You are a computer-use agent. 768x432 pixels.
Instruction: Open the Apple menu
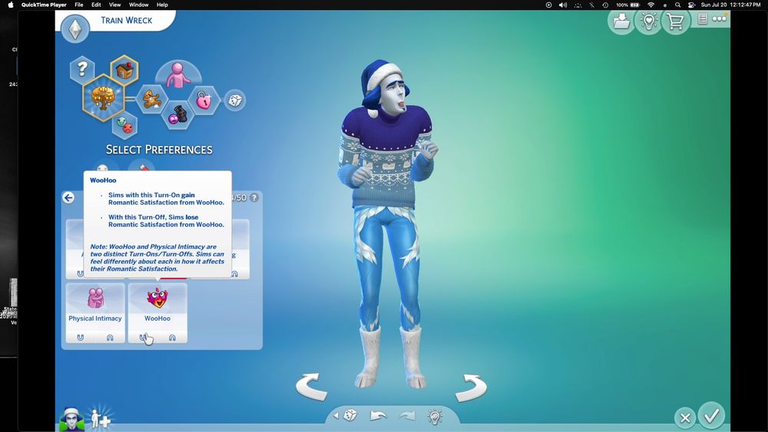point(10,5)
